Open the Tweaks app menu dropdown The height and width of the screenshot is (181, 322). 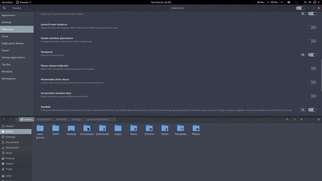click(24, 2)
